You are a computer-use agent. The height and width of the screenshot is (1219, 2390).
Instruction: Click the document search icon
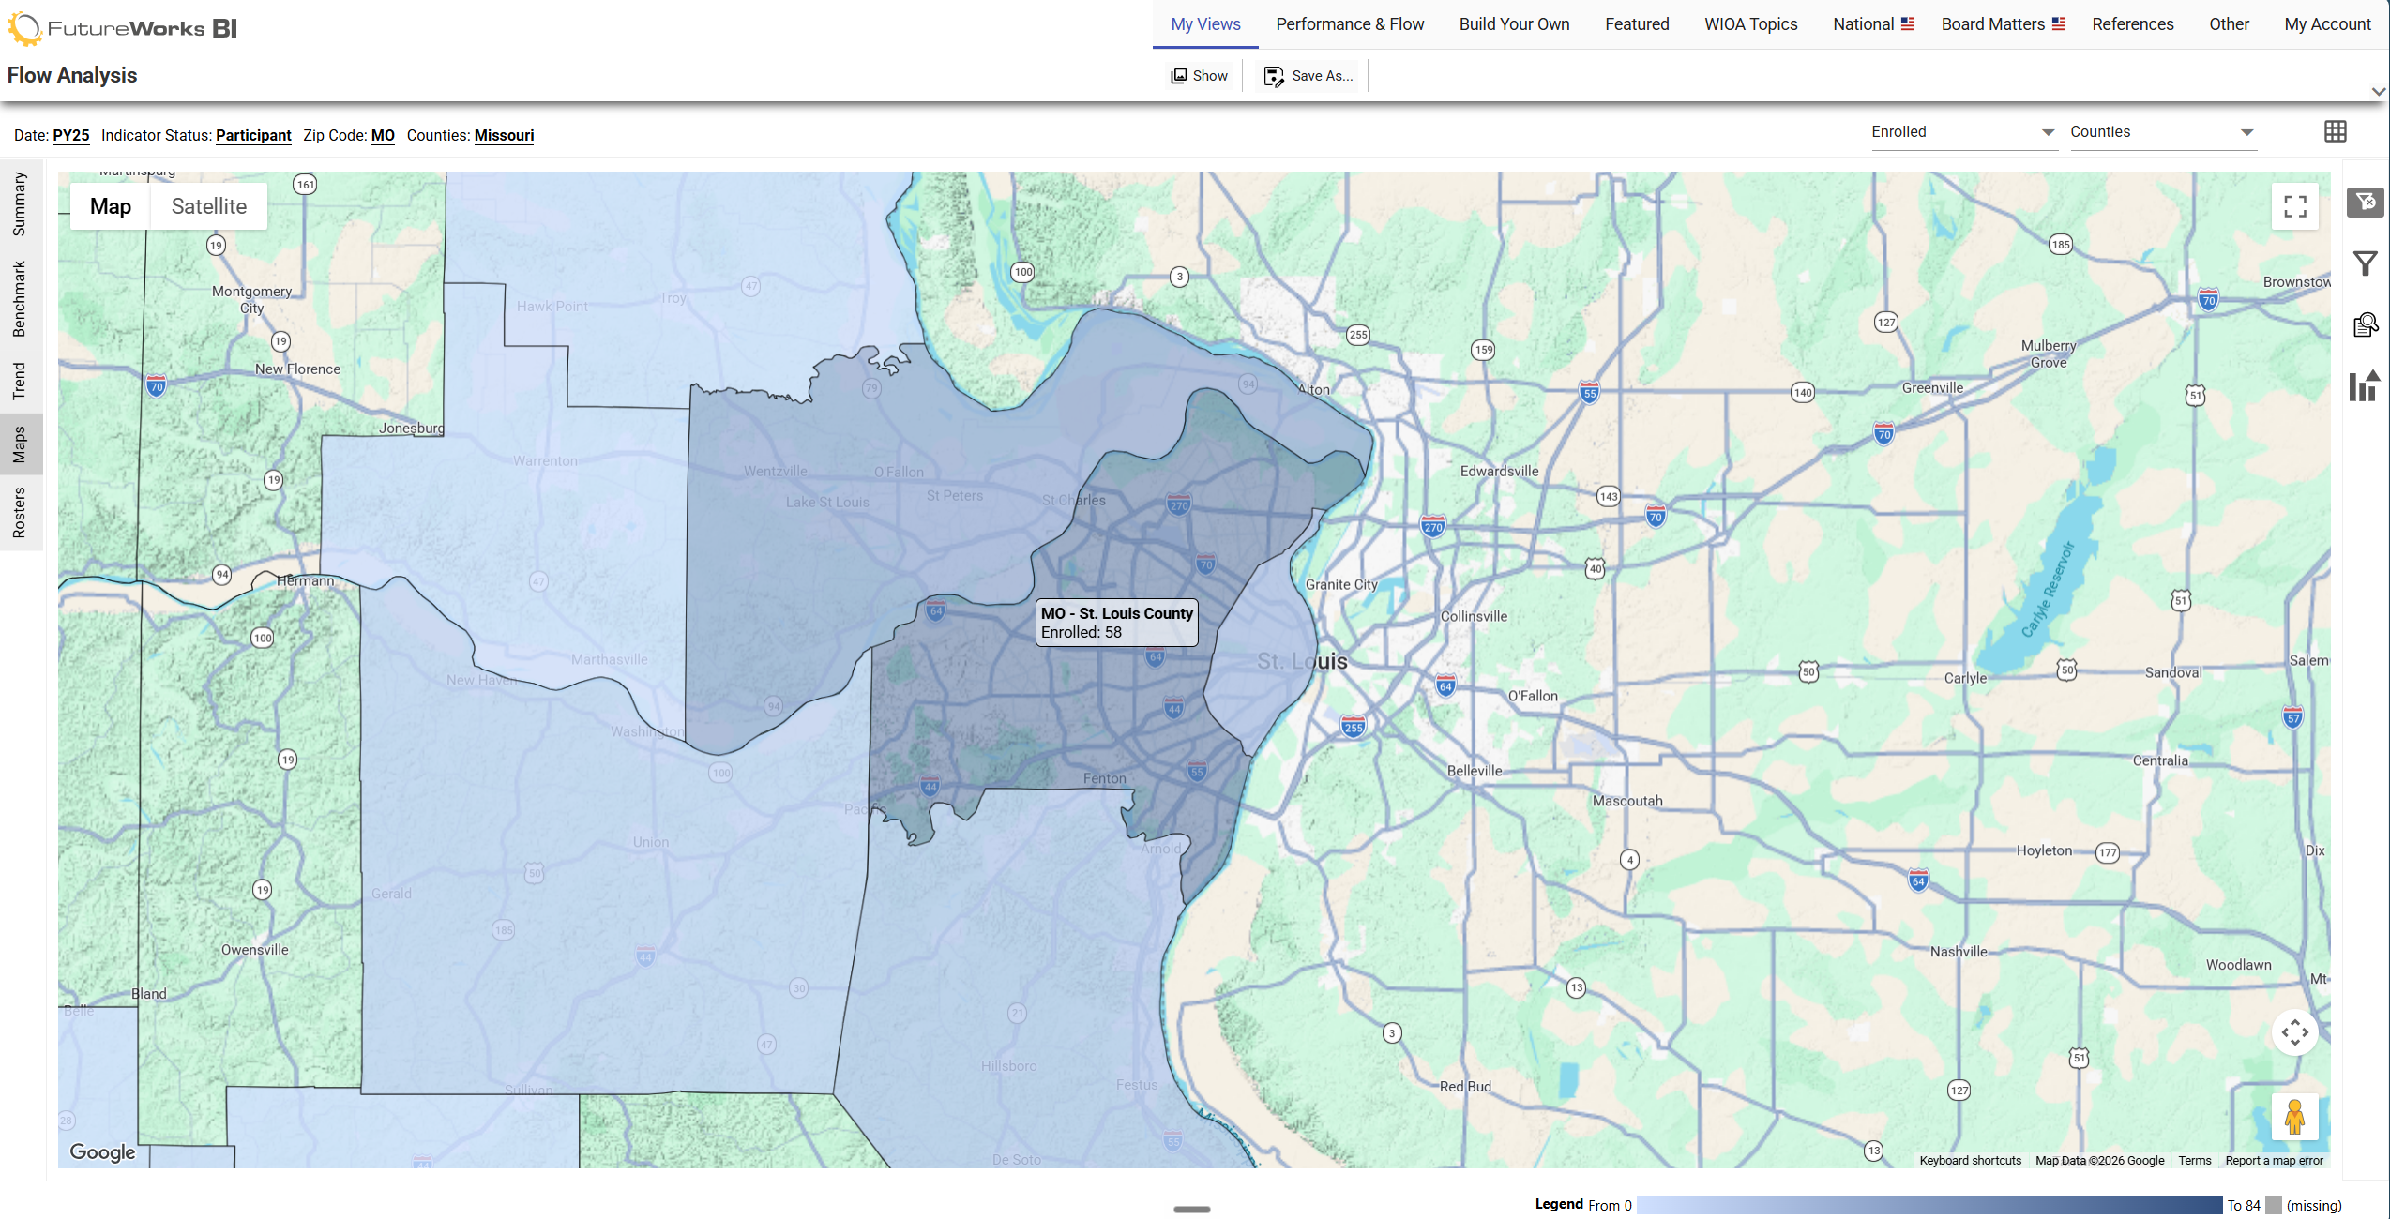tap(2366, 324)
